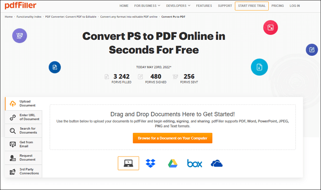Click the orange cloud upload icon
The height and width of the screenshot is (190, 321).
tap(13, 103)
